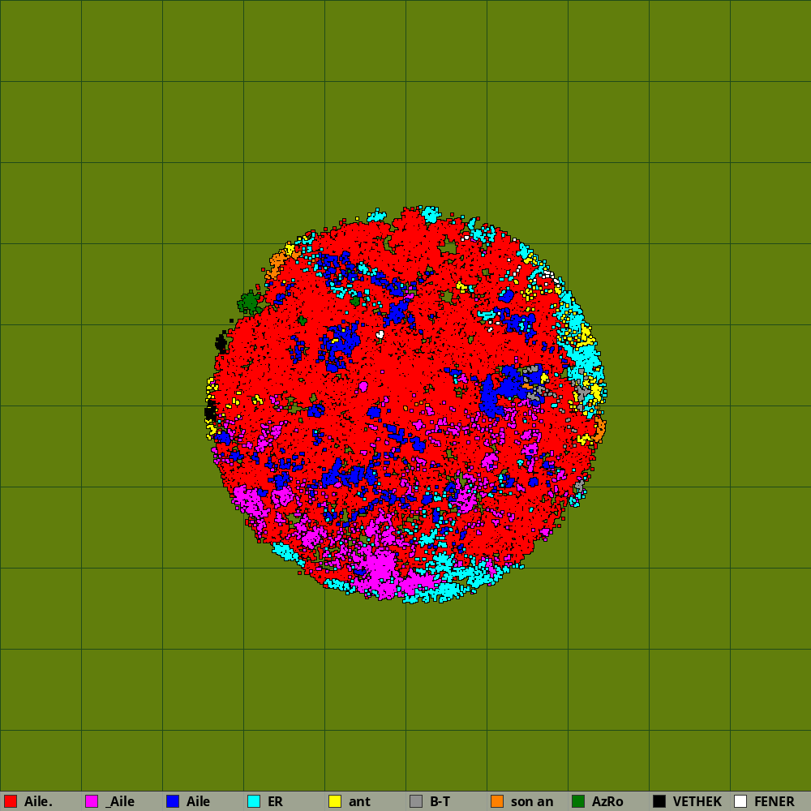Click the green AzRo legend swatch
The image size is (811, 811).
pyautogui.click(x=578, y=801)
